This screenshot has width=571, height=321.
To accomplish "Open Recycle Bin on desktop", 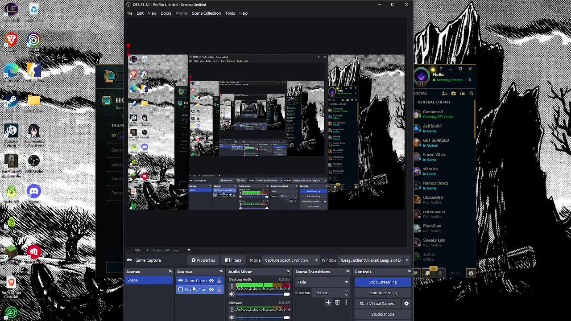I will pyautogui.click(x=33, y=12).
